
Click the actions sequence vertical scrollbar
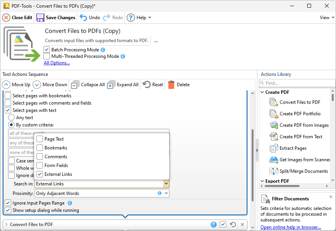[252, 165]
